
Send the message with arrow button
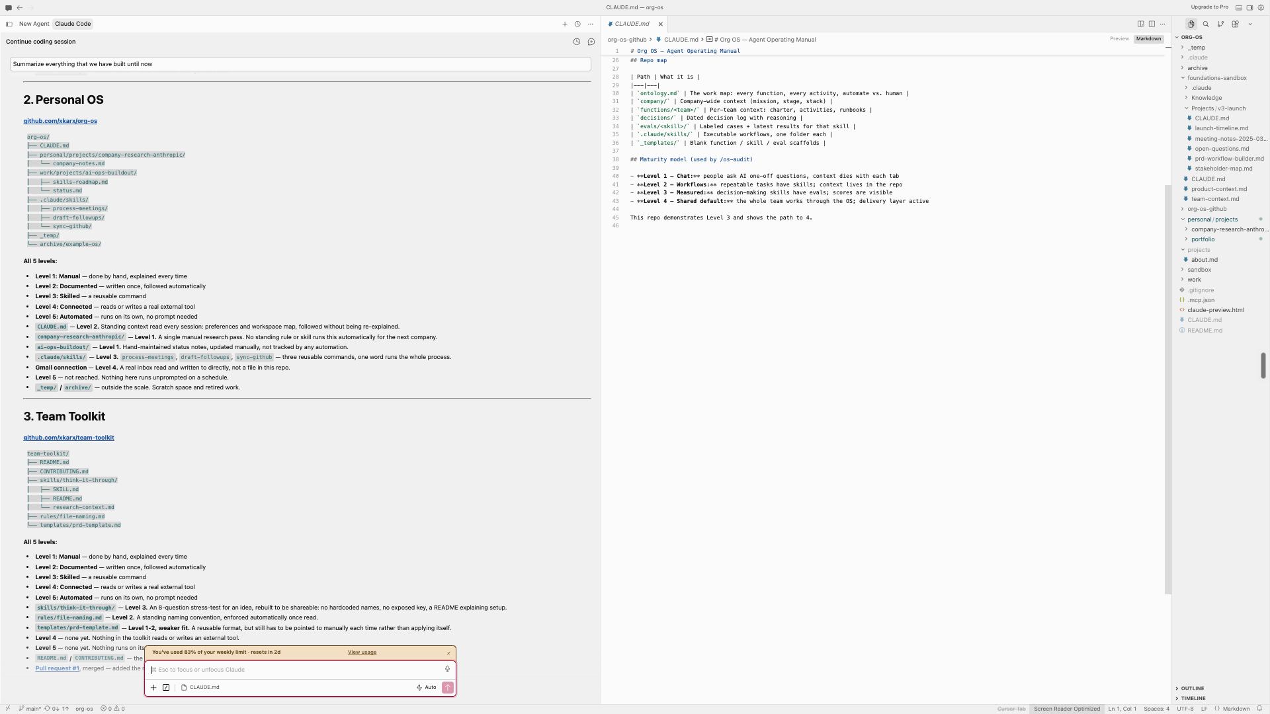[x=448, y=688]
